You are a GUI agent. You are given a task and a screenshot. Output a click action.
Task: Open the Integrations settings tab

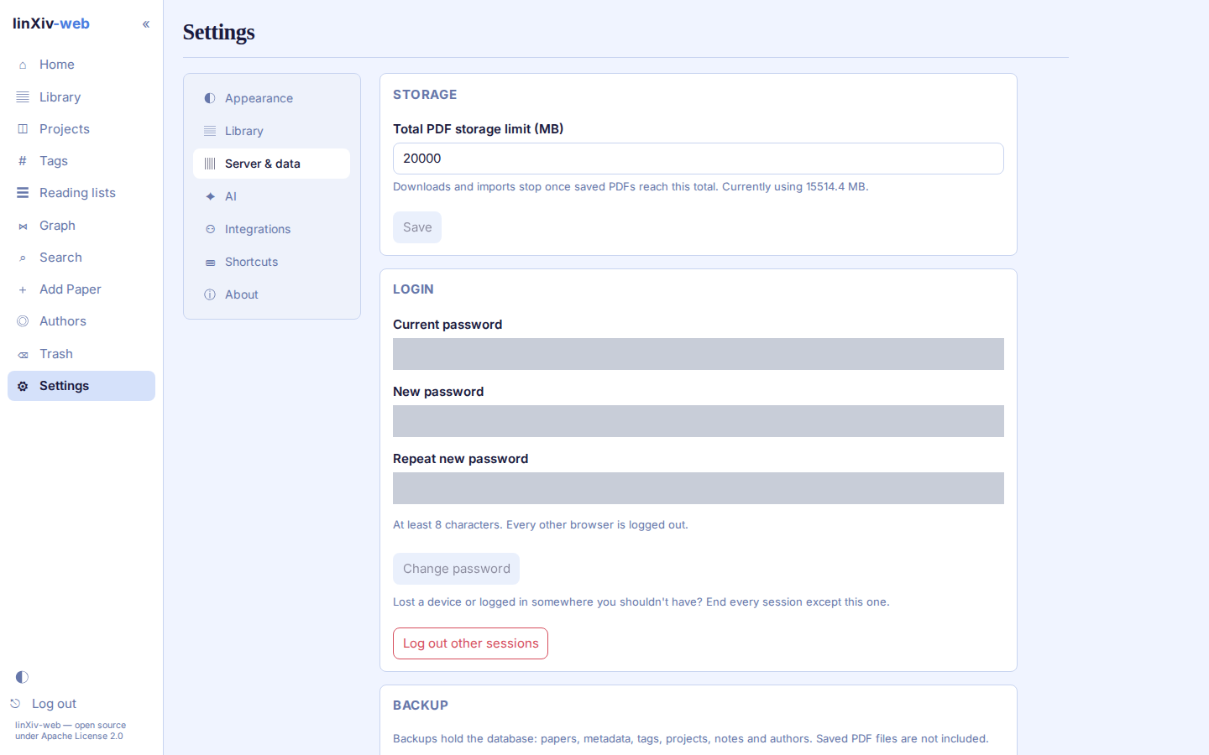tap(271, 229)
